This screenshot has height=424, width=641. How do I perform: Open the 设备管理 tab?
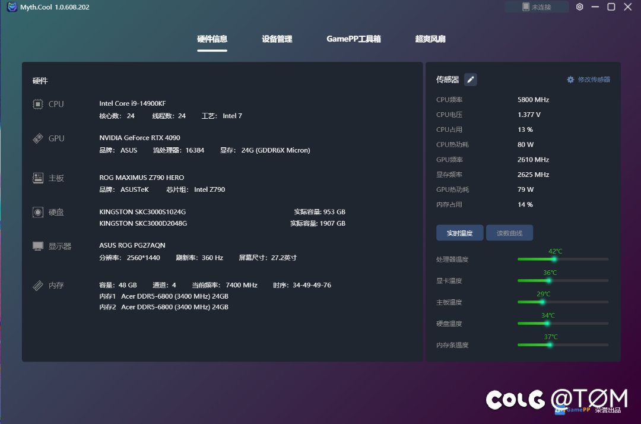(277, 39)
